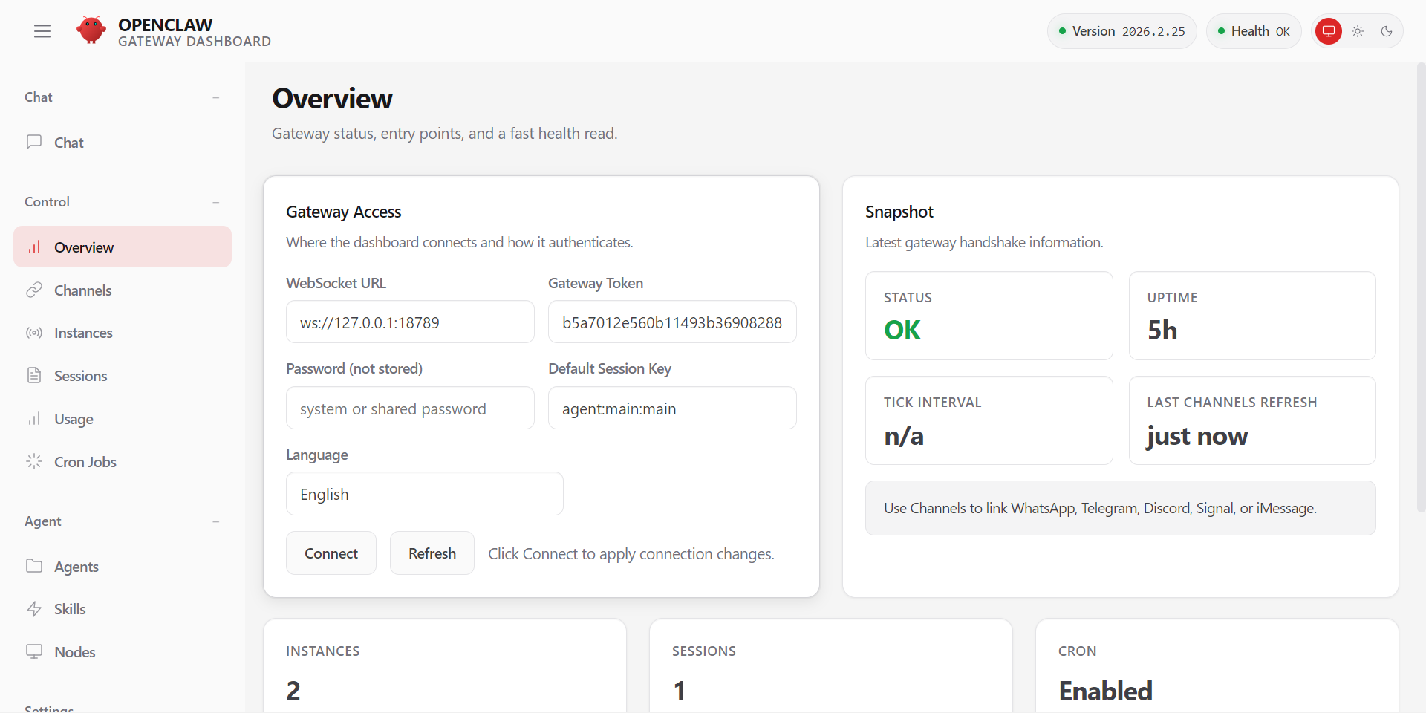1426x713 pixels.
Task: Click the Use Channels hint note
Action: (x=1121, y=508)
